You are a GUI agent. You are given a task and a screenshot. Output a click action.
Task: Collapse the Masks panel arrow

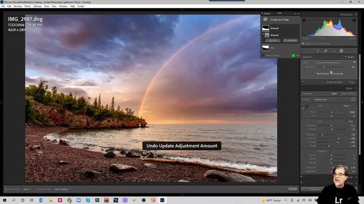click(x=262, y=14)
